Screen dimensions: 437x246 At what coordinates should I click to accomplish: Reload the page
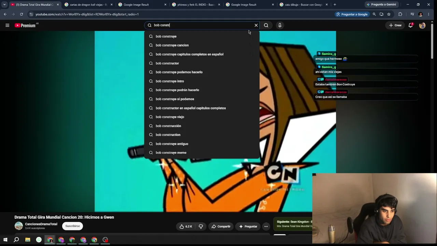[x=21, y=14]
